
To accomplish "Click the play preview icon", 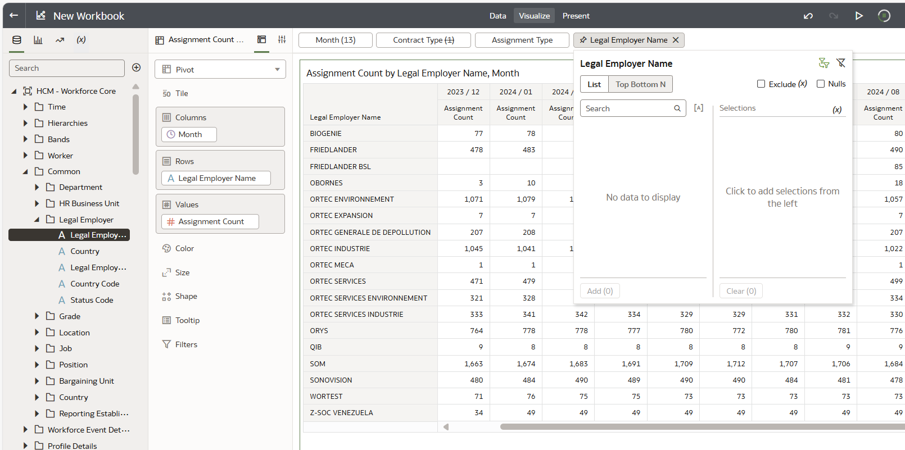I will [859, 16].
